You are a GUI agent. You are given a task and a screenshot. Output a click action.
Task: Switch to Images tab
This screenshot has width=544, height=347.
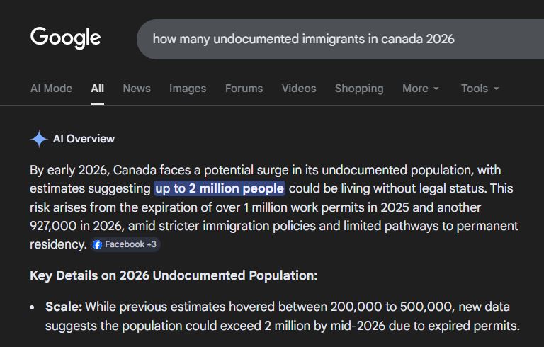coord(188,89)
